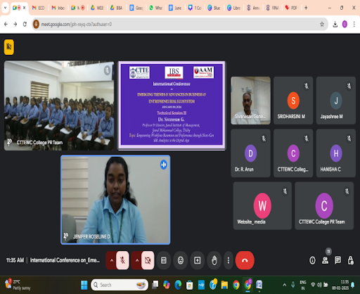Image resolution: width=360 pixels, height=294 pixels.
Task: Click speaking indicator on Jenifer's tile
Action: pos(164,165)
